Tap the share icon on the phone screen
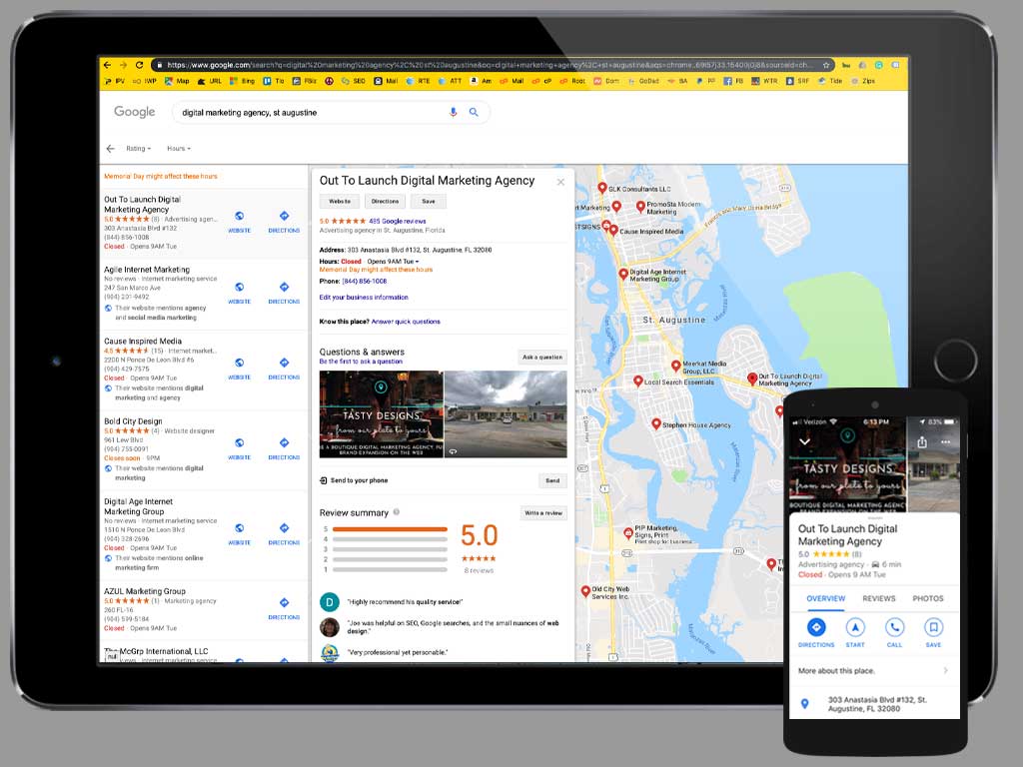The height and width of the screenshot is (767, 1023). coord(922,442)
